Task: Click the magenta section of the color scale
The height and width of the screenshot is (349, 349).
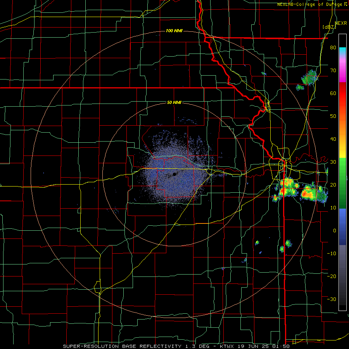Action: (342, 70)
